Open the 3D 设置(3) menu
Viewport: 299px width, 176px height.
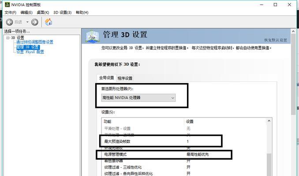(x=62, y=13)
